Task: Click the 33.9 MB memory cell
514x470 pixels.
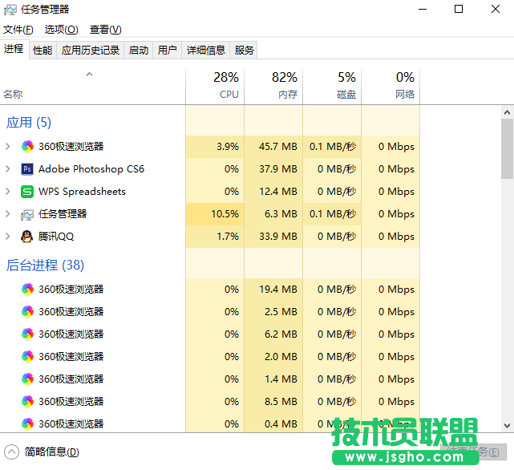Action: (273, 236)
